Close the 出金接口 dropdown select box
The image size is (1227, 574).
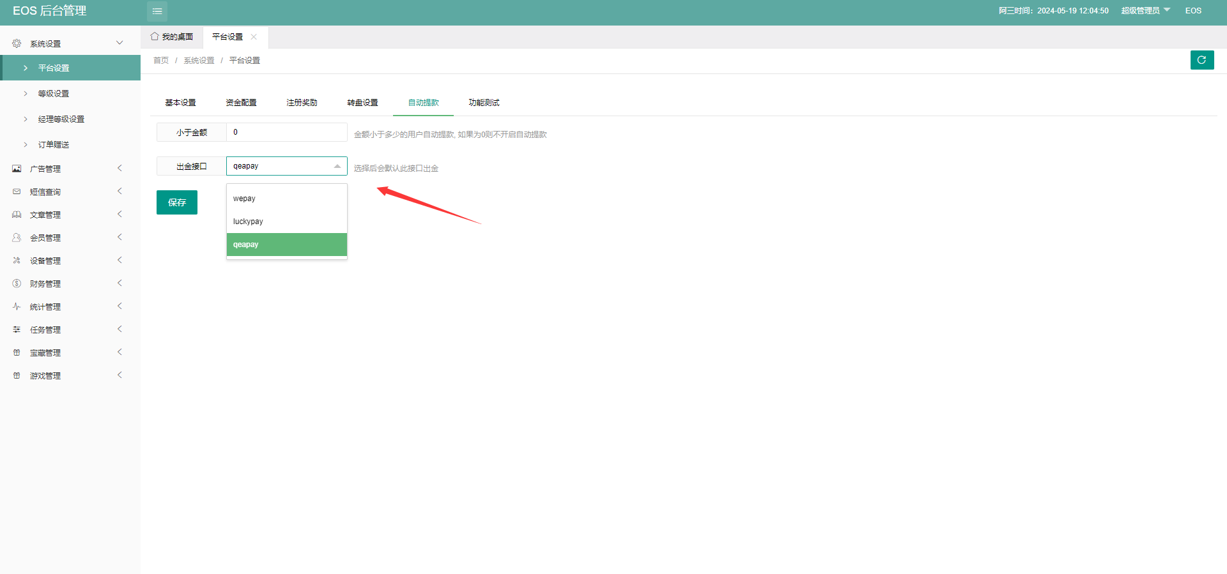(x=287, y=166)
